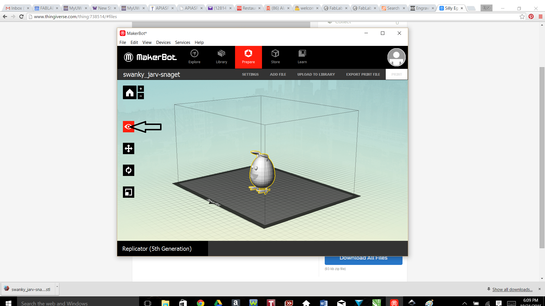Open the MakerBot Library

[x=221, y=57]
